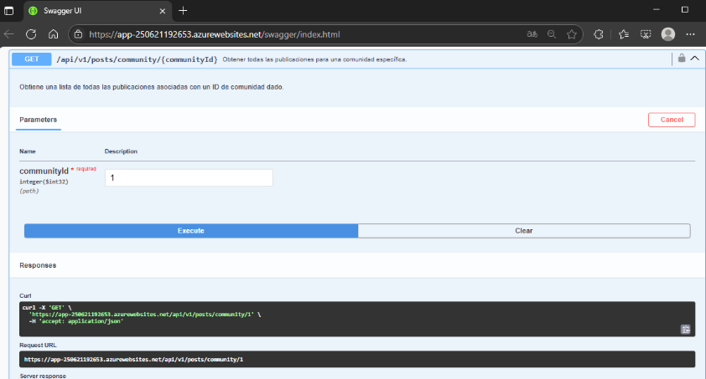Click the 'Server response' label
Viewport: 706px width, 379px height.
pyautogui.click(x=43, y=376)
